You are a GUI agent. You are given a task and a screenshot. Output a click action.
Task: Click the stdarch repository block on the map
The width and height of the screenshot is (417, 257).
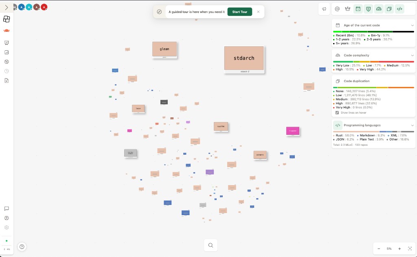(244, 58)
